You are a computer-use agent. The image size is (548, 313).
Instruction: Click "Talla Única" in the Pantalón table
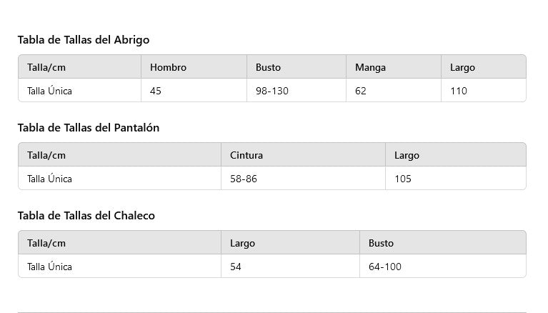50,179
